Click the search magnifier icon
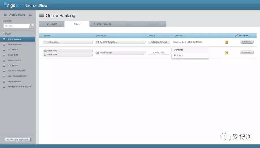This screenshot has width=260, height=148. [31, 26]
